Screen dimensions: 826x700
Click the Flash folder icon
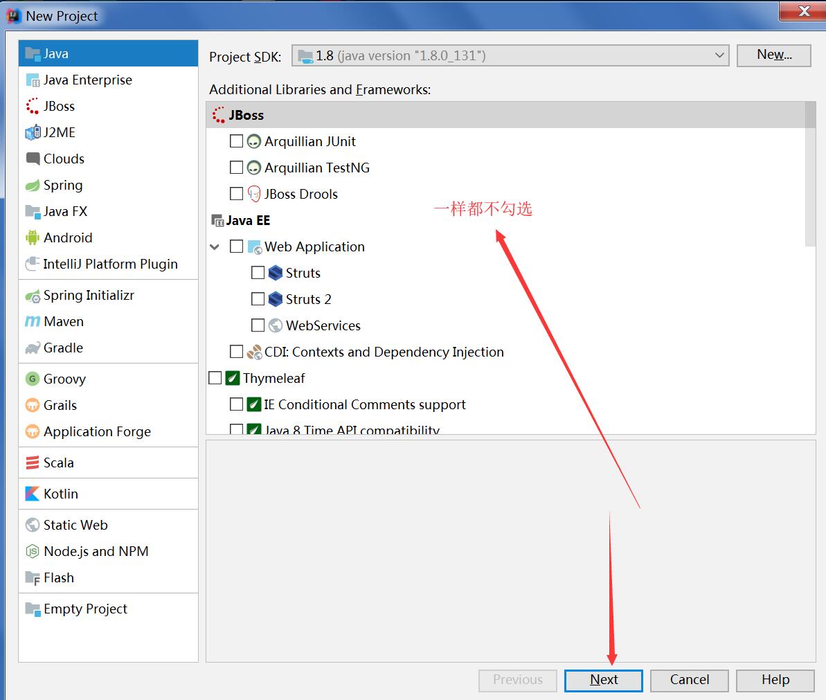[33, 578]
